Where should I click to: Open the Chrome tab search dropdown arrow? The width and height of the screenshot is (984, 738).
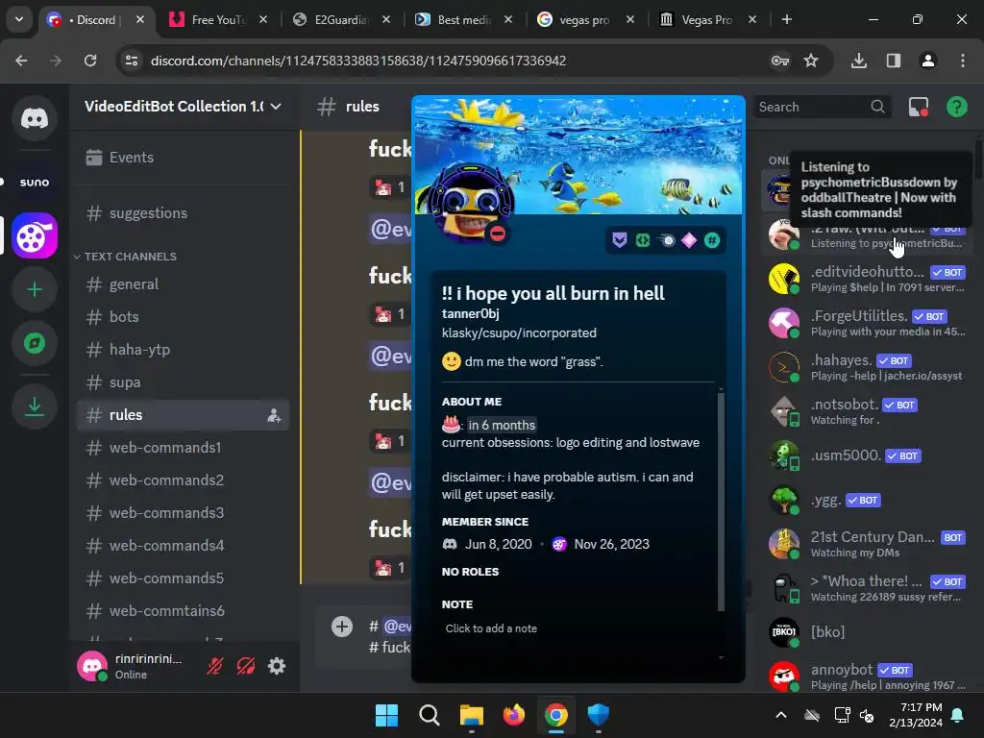click(19, 19)
